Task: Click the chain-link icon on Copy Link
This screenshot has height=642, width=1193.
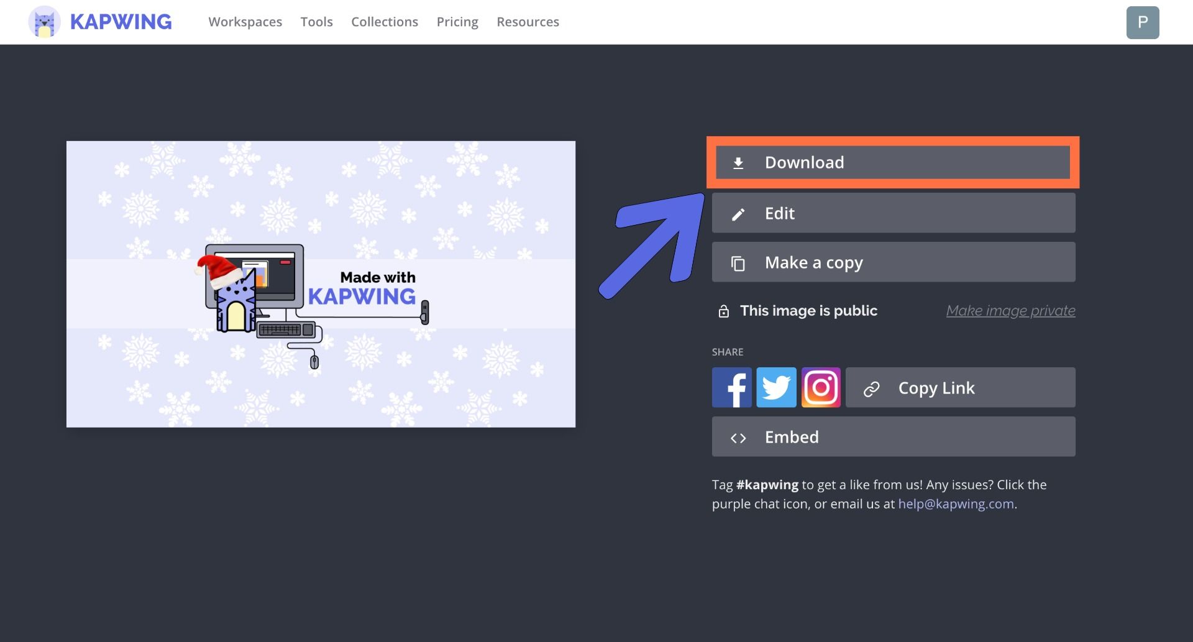Action: [x=871, y=387]
